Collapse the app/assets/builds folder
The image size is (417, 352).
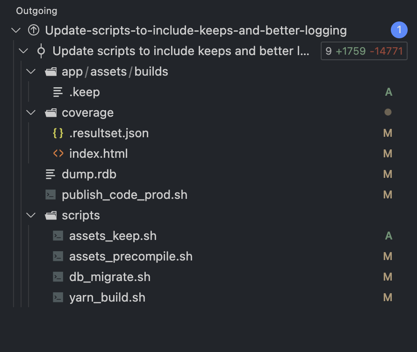31,72
